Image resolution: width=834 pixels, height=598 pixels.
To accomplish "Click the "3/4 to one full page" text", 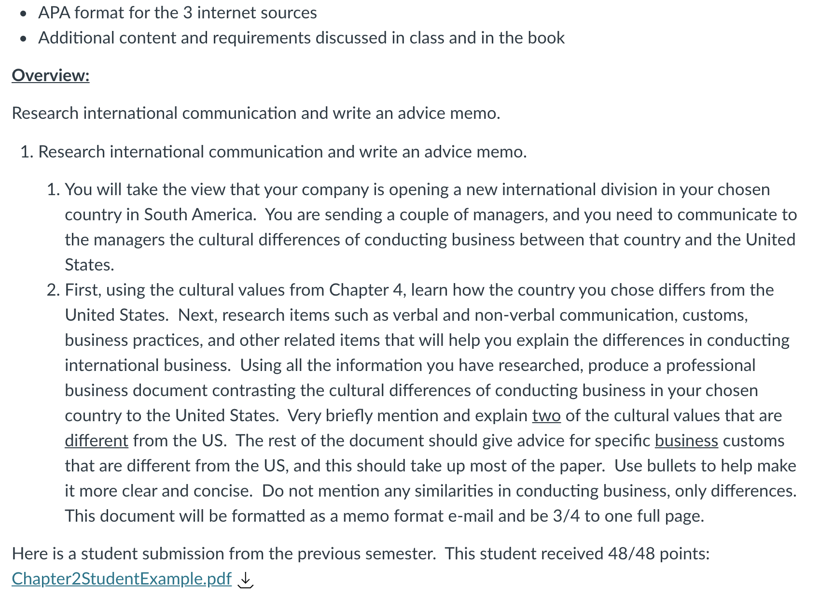I will tap(628, 516).
